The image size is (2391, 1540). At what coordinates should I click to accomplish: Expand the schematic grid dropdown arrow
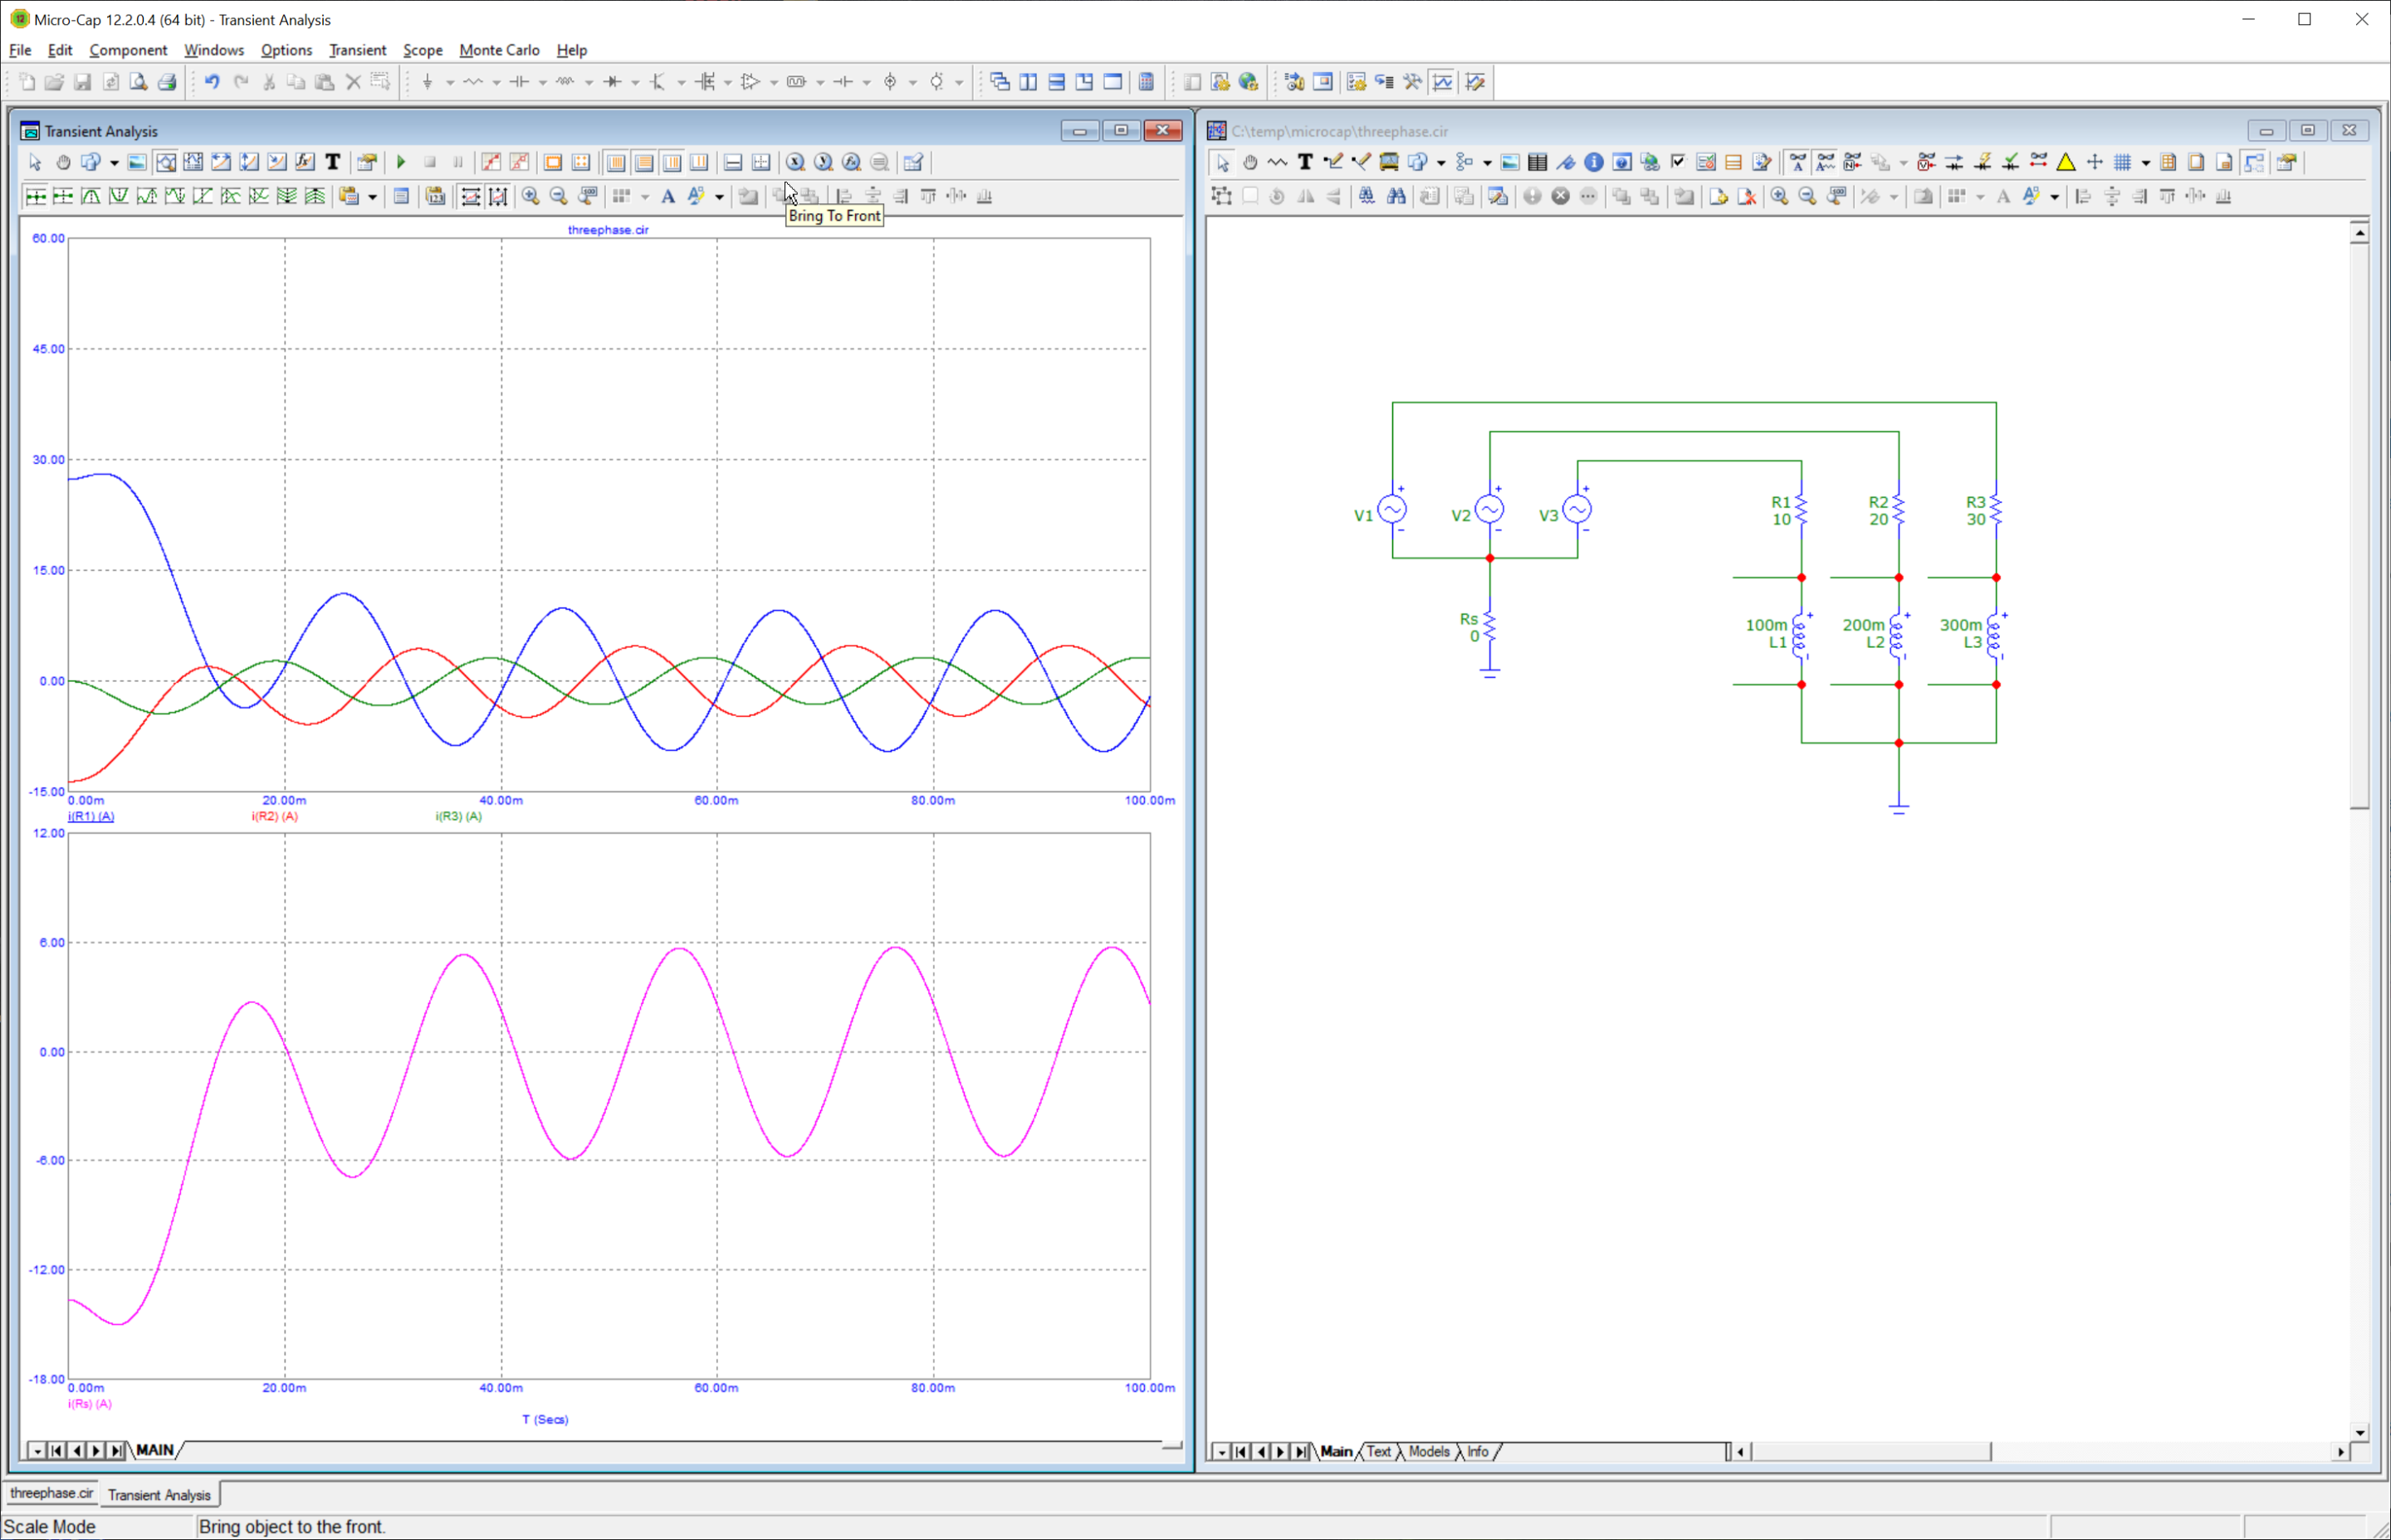pos(2145,163)
